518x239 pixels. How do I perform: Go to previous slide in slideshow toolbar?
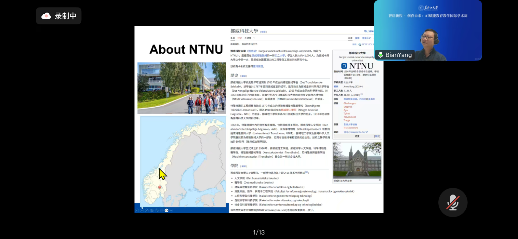137,210
